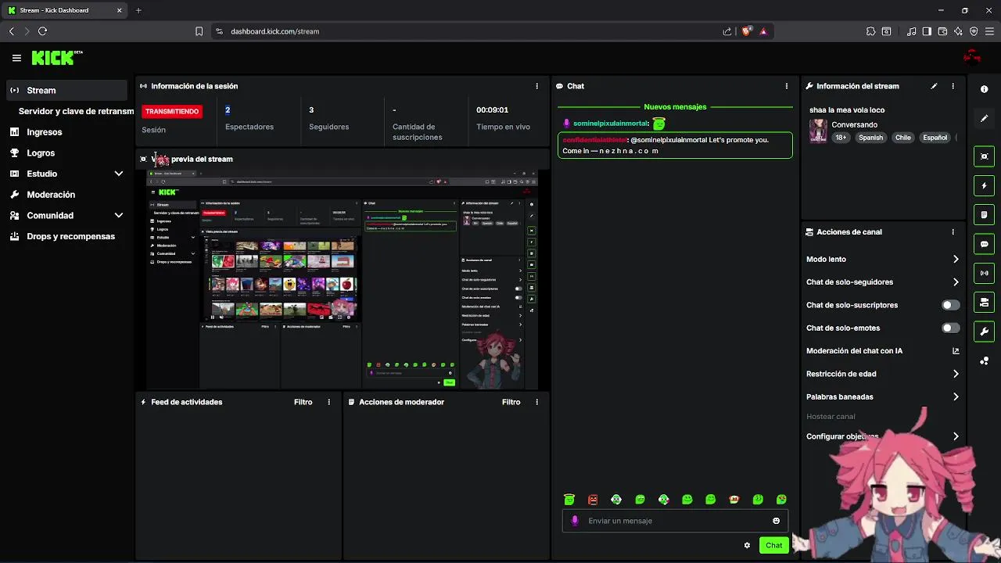Screen dimensions: 1001x563
Task: Open Filtro for Feed de actividades
Action: pyautogui.click(x=303, y=402)
